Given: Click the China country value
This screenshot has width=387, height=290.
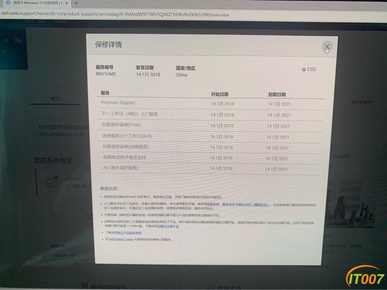Looking at the screenshot, I should (x=182, y=75).
